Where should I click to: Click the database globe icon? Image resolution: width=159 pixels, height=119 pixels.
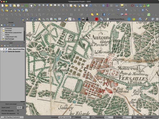(140, 19)
